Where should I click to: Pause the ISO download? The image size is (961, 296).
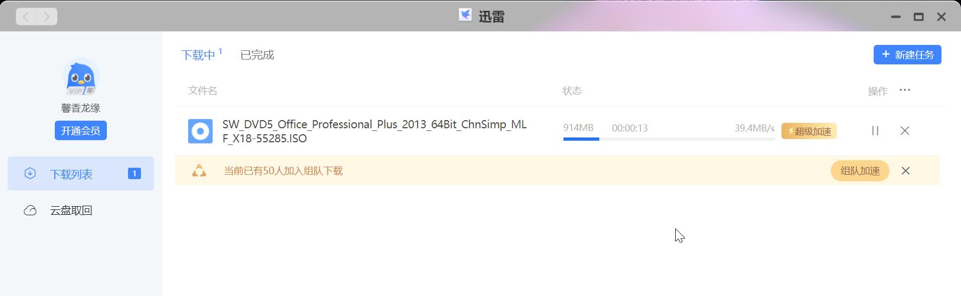tap(875, 130)
